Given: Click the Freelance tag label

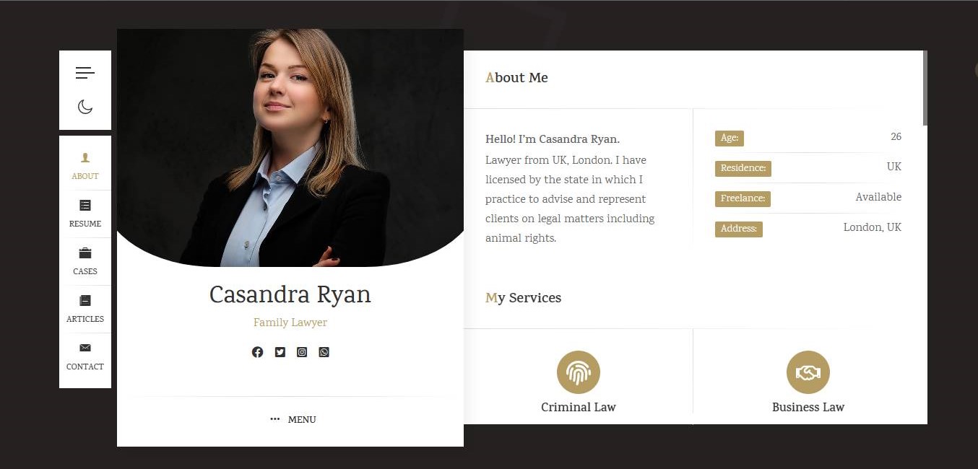Looking at the screenshot, I should [x=743, y=198].
